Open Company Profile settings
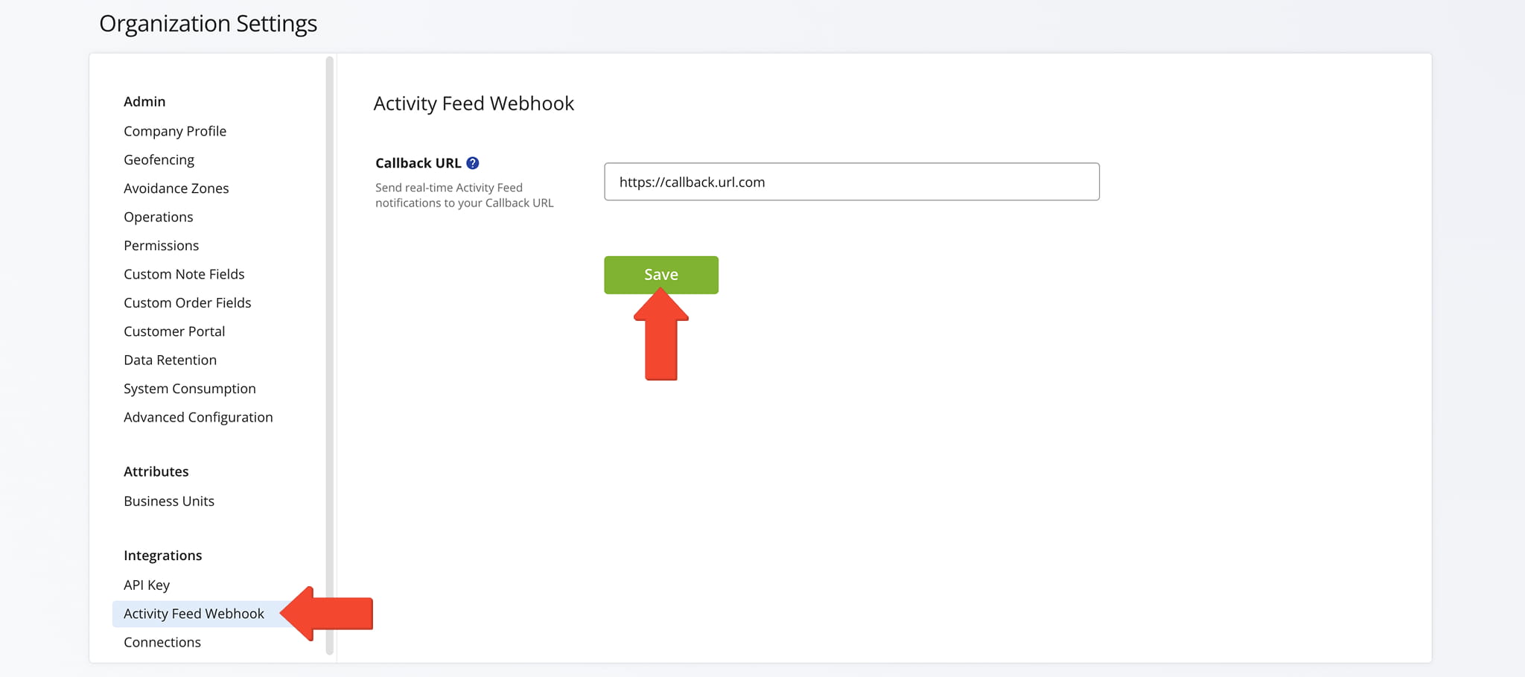Viewport: 1525px width, 677px height. pos(175,131)
